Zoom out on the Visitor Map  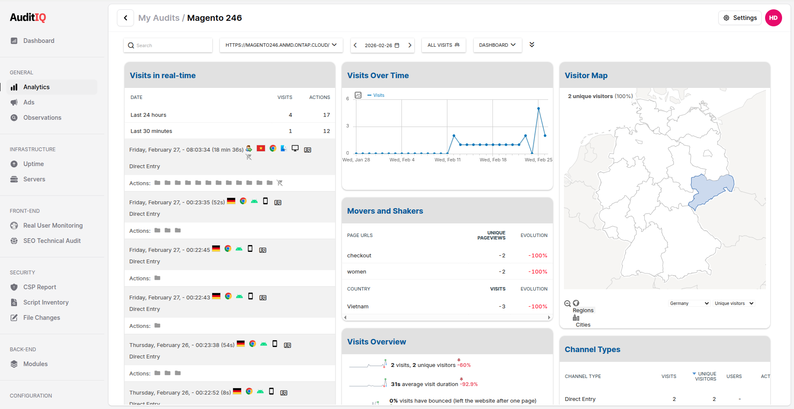567,303
